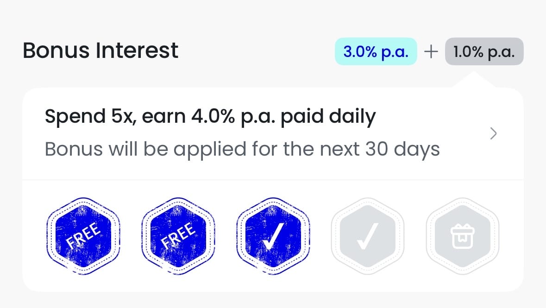Select the blue checkmark stamp badge

[273, 236]
